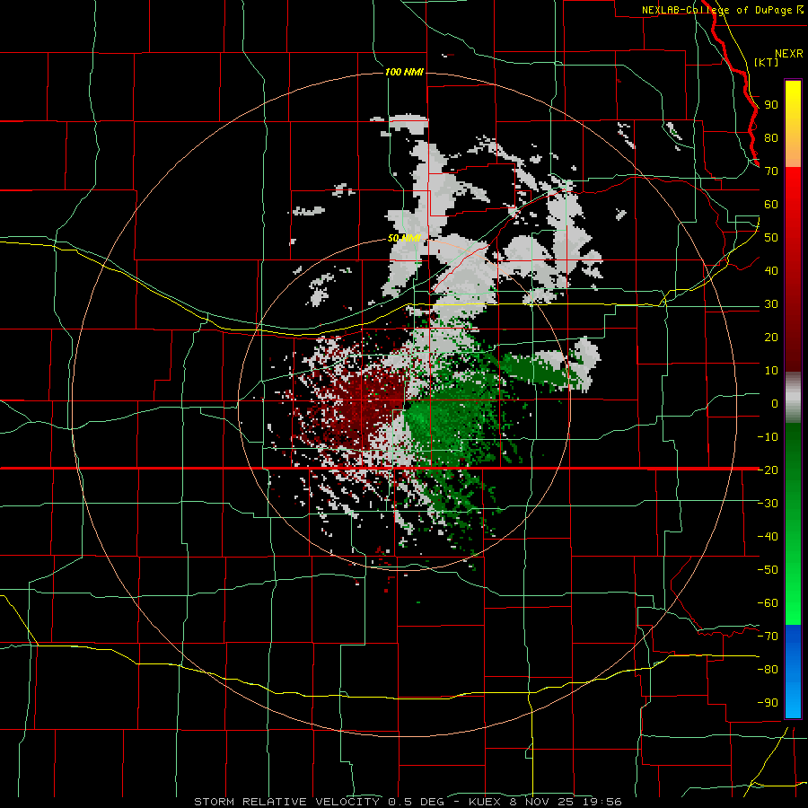
Task: Click the STORM RELATIVE VELOCITY caption text
Action: 286,802
